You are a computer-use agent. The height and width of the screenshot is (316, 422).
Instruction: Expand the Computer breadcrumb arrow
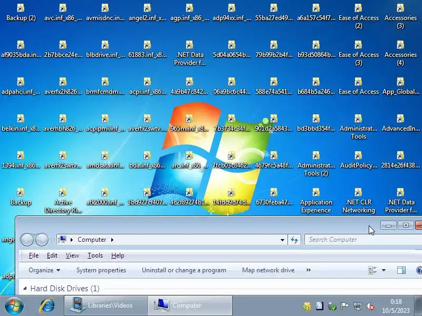[x=112, y=240]
